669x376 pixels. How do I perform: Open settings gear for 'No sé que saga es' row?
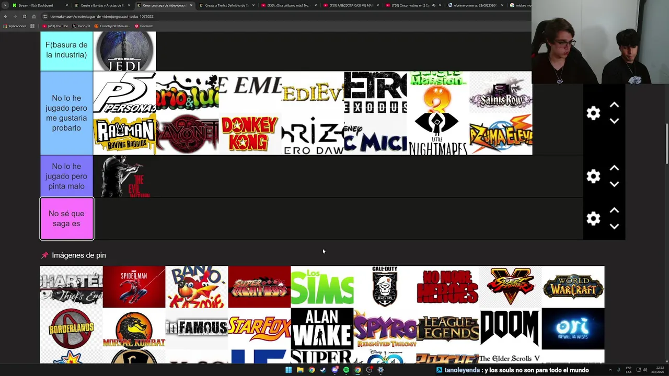click(x=593, y=219)
